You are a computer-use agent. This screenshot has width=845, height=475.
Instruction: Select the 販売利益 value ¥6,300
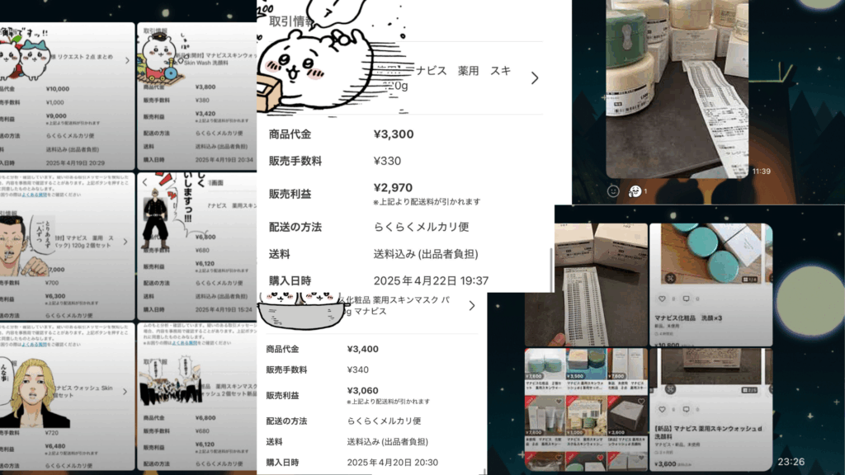[x=55, y=296]
